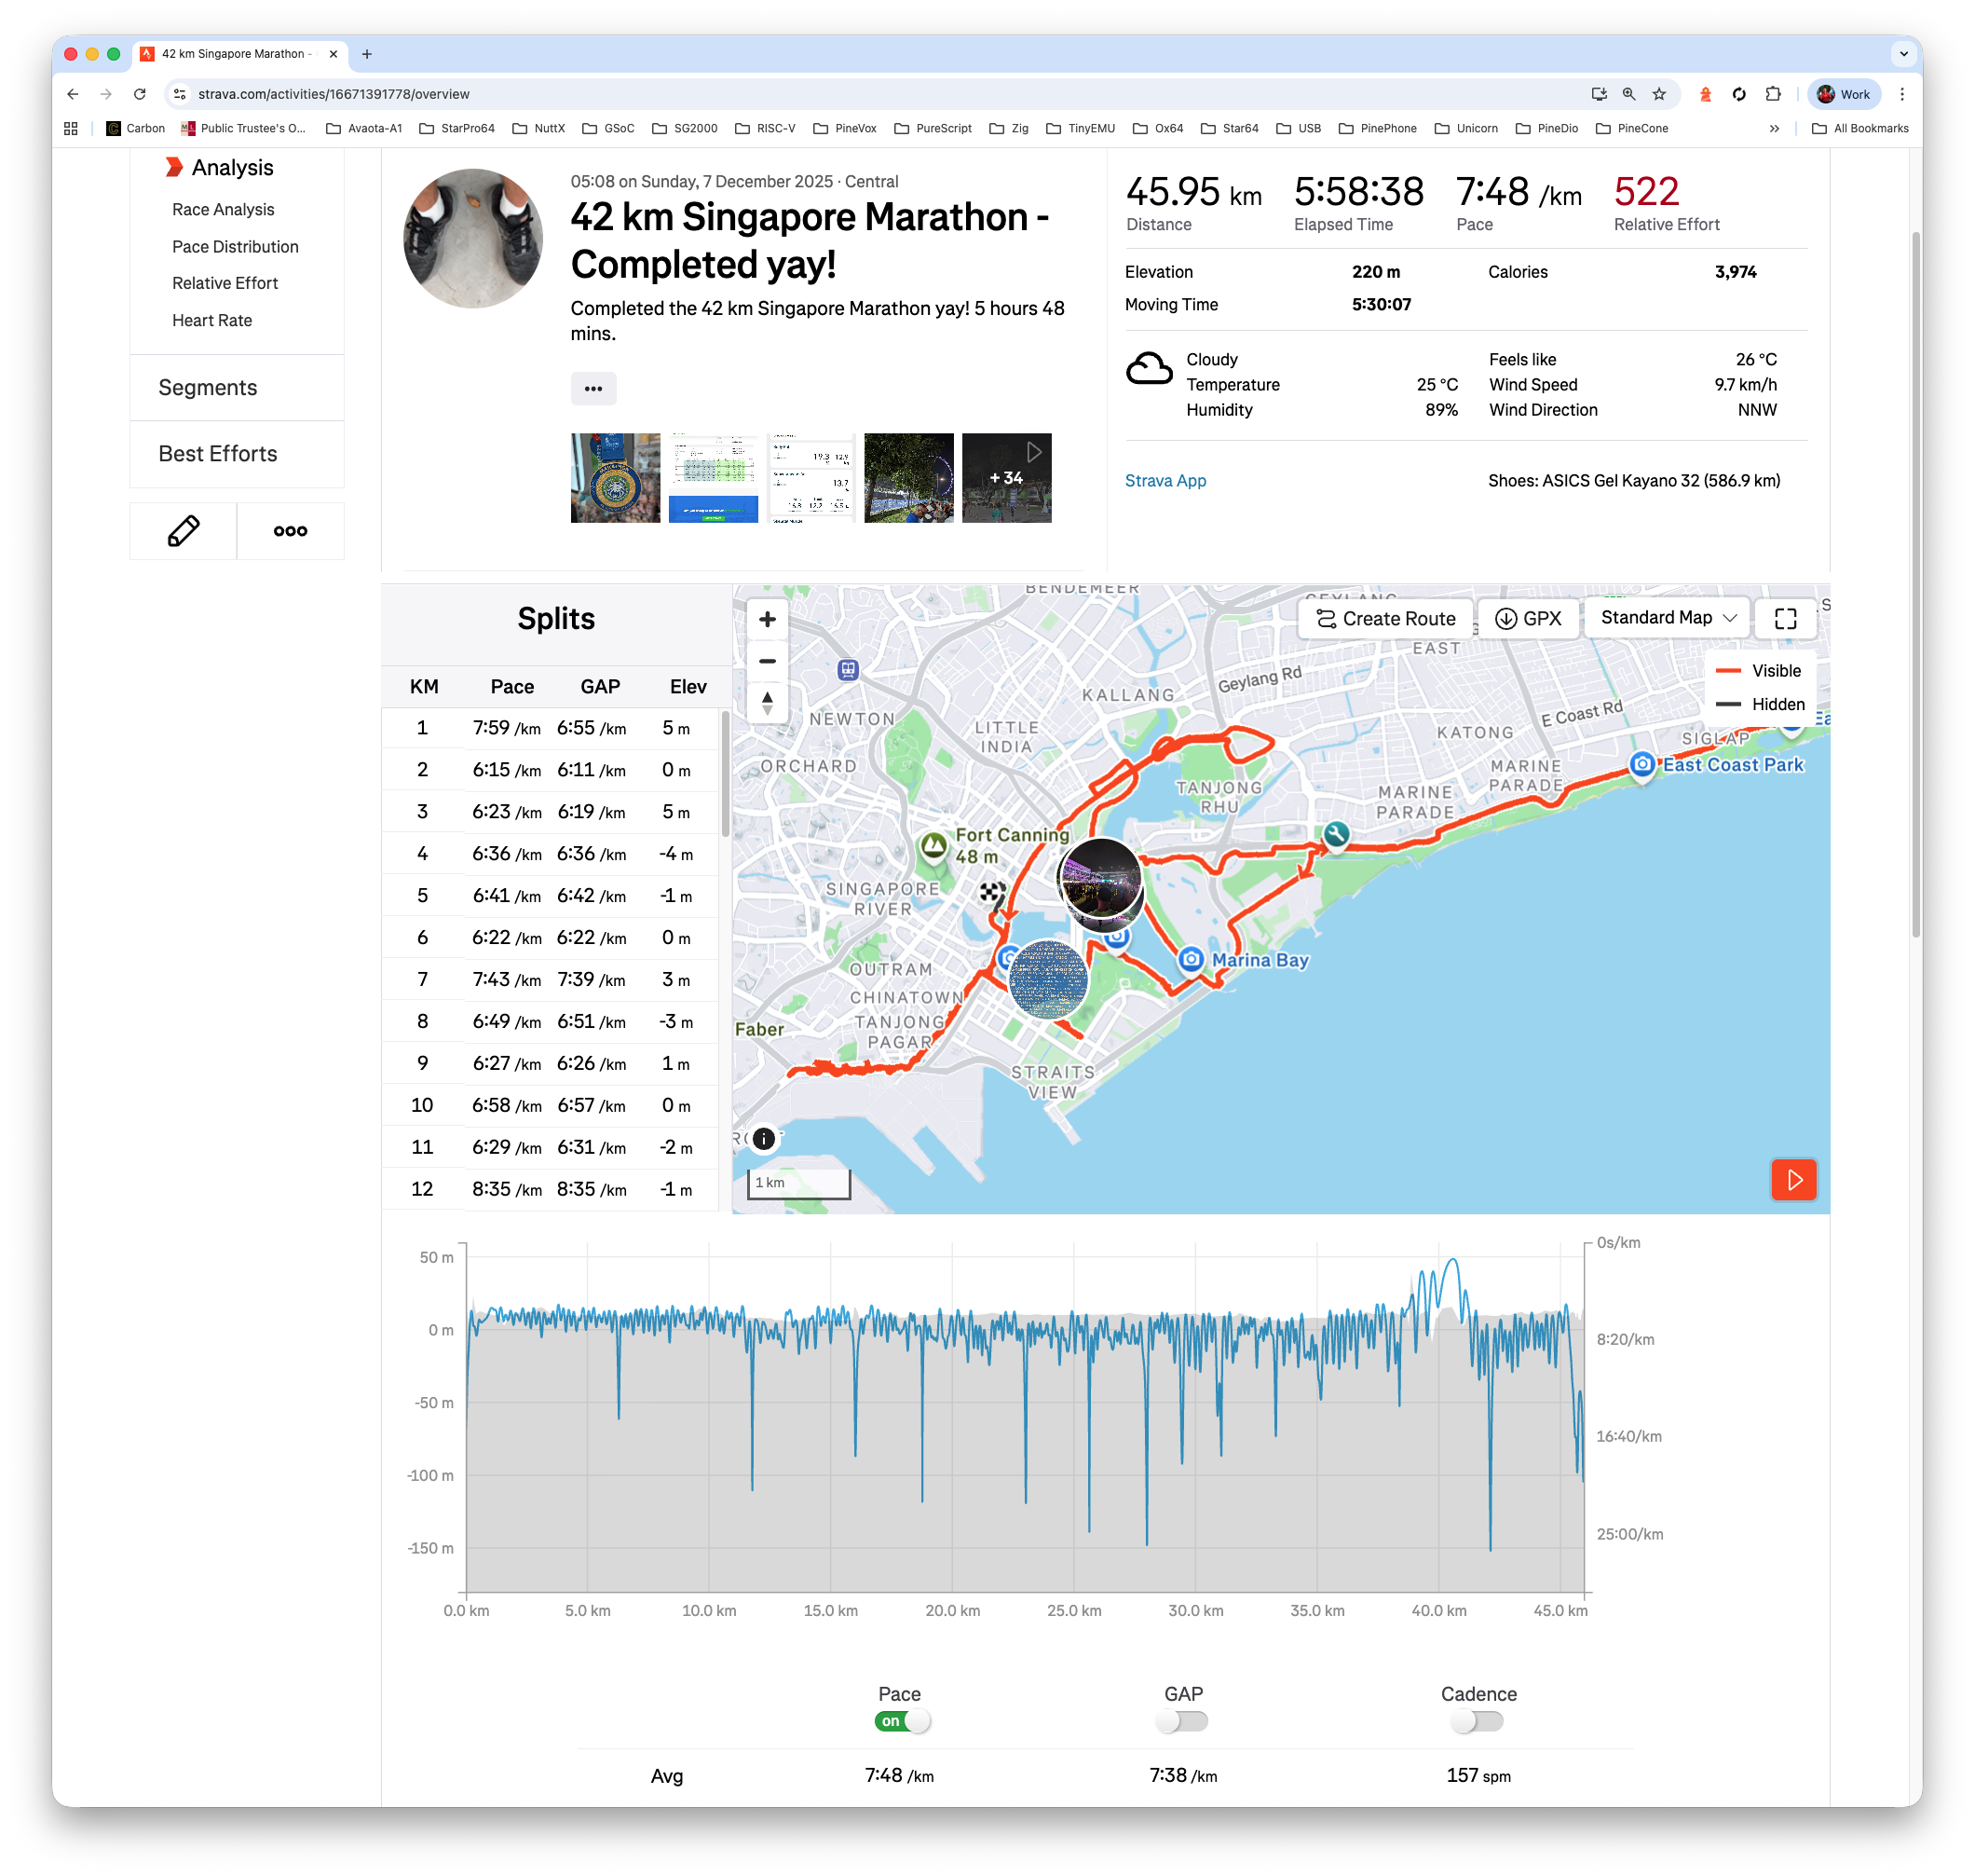Click the map attribution info icon
The image size is (1975, 1876).
pyautogui.click(x=763, y=1139)
